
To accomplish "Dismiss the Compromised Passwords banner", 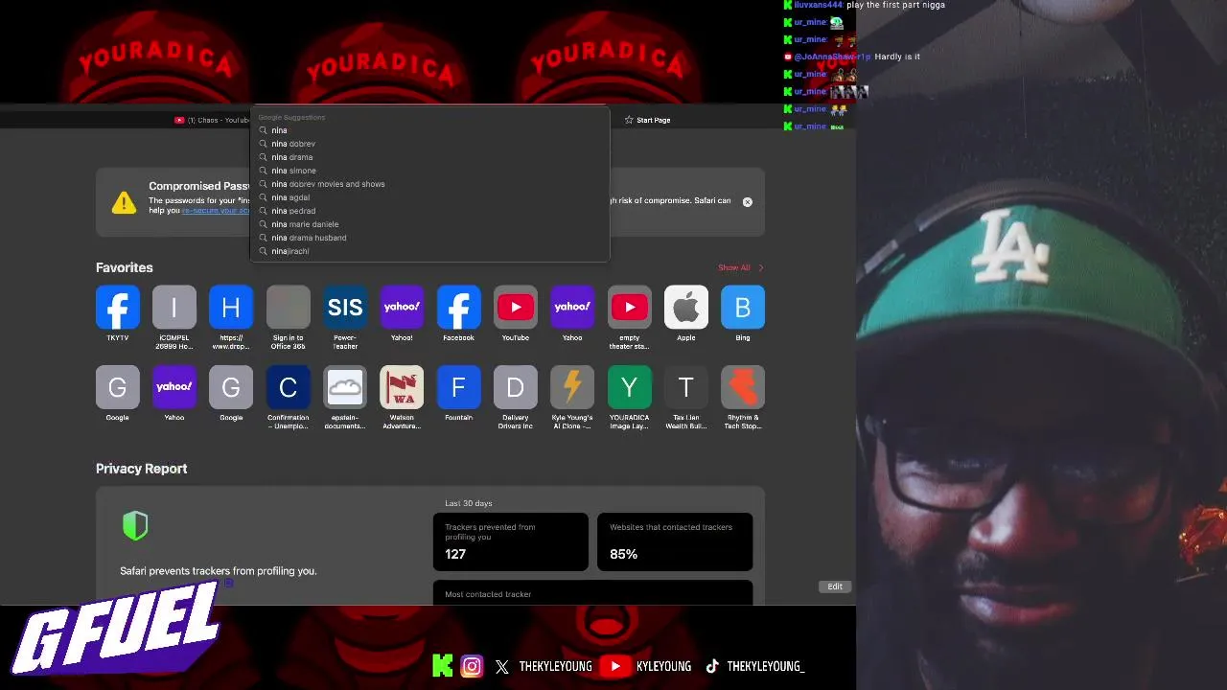I will click(x=748, y=202).
